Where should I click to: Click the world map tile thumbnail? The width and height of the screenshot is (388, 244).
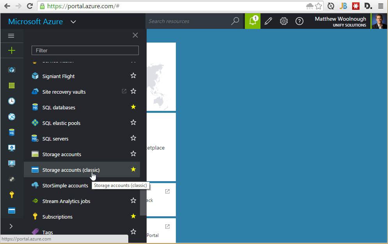point(161,77)
